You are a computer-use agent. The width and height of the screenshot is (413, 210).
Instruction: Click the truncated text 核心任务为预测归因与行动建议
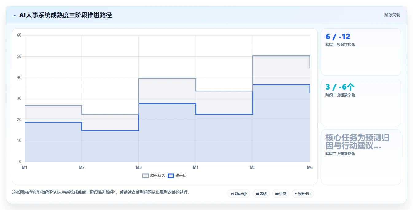[357, 142]
